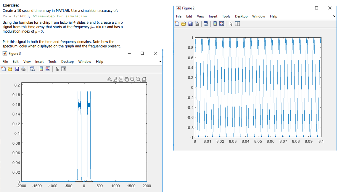Screen dimensions: 341x192
Task: Select the Zoom Out magnifier on Figure 3 axes
Action: point(138,79)
